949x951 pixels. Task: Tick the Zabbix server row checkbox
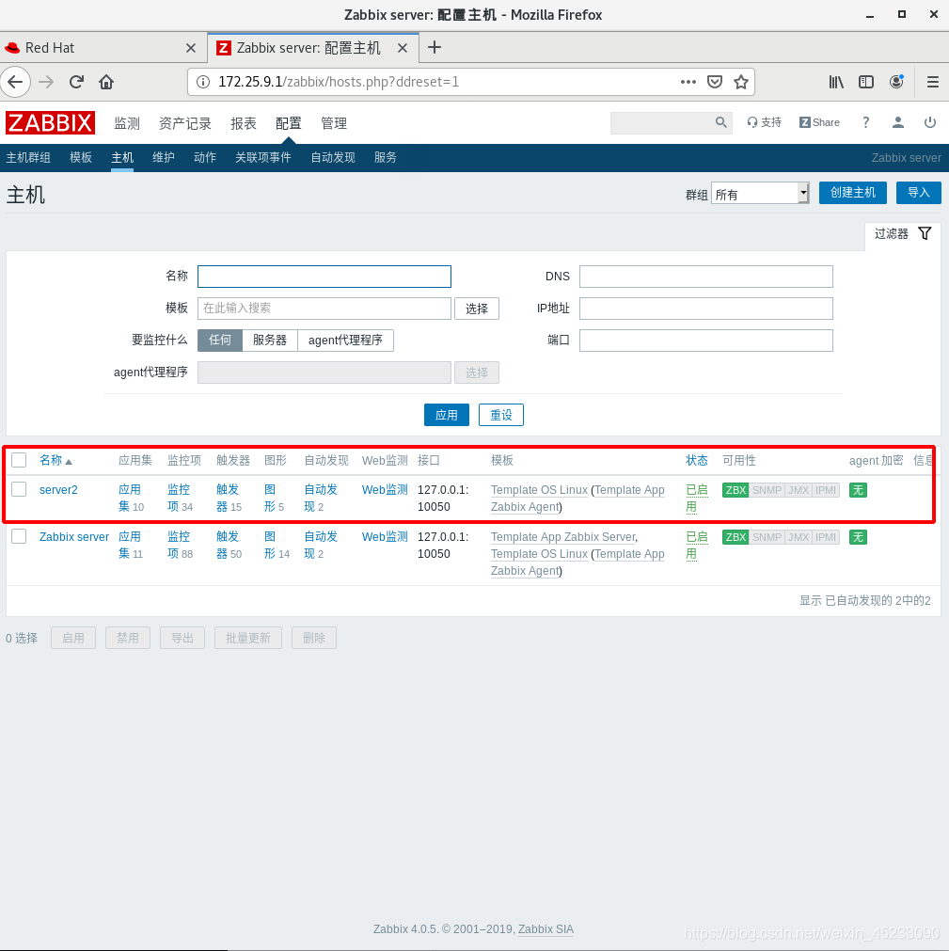tap(20, 536)
